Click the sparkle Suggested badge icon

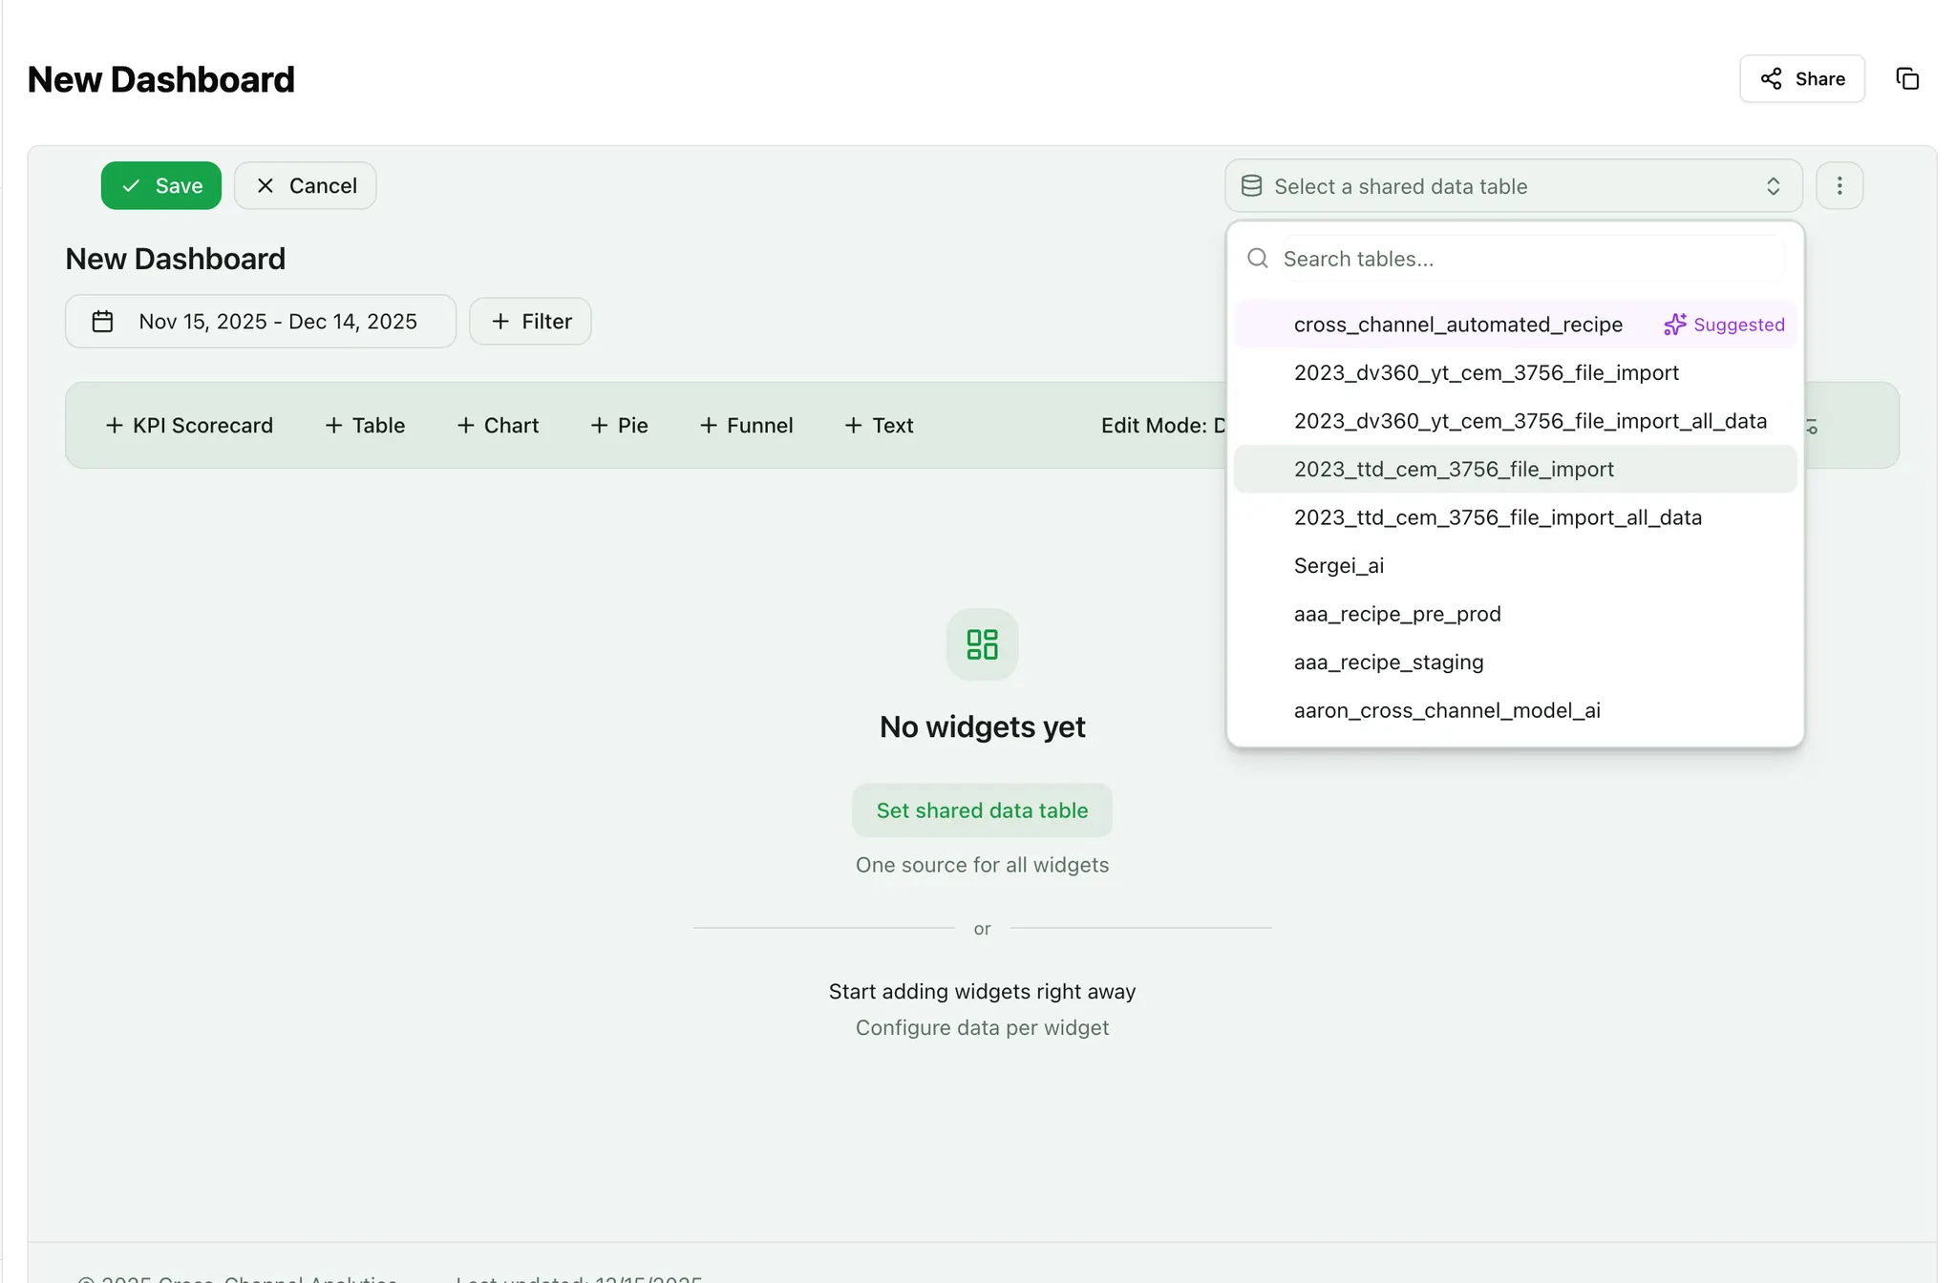pos(1674,325)
